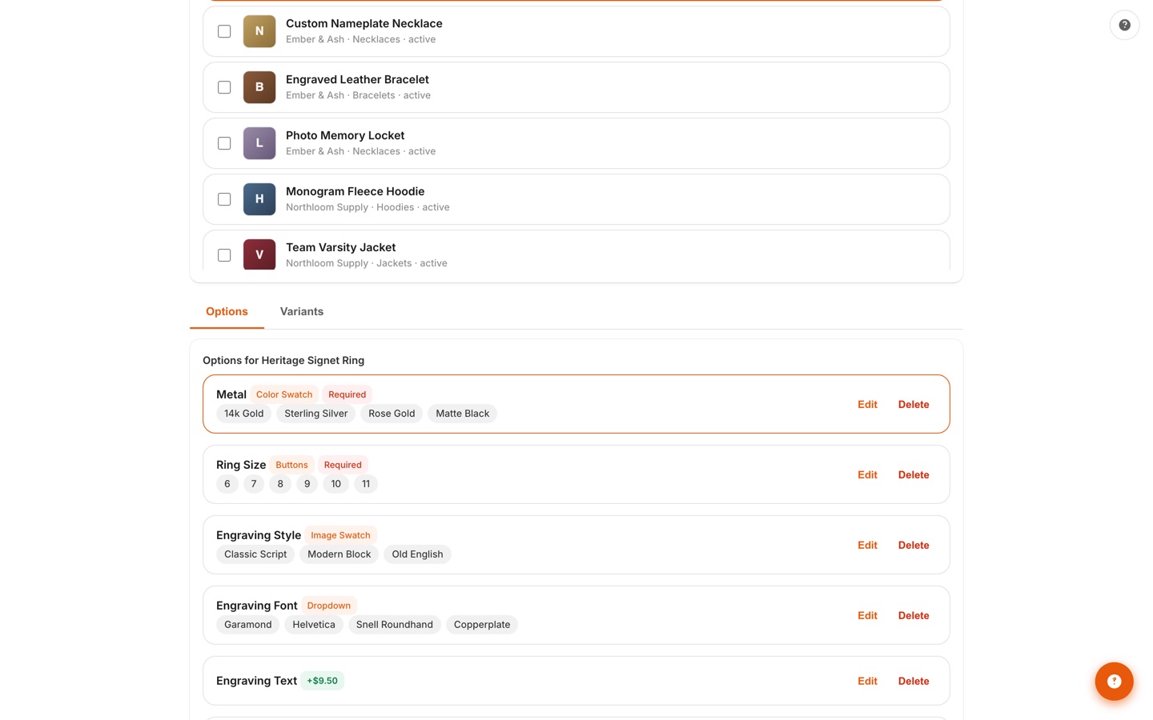Open the Photo Memory Locket product title
The image size is (1153, 720).
(345, 135)
